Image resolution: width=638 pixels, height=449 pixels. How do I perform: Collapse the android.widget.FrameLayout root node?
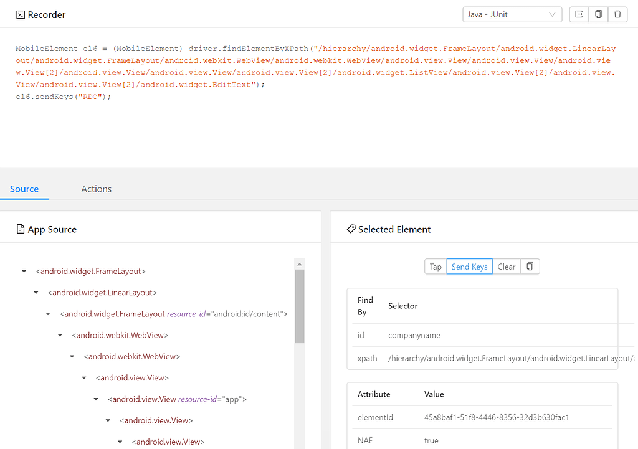(x=24, y=271)
